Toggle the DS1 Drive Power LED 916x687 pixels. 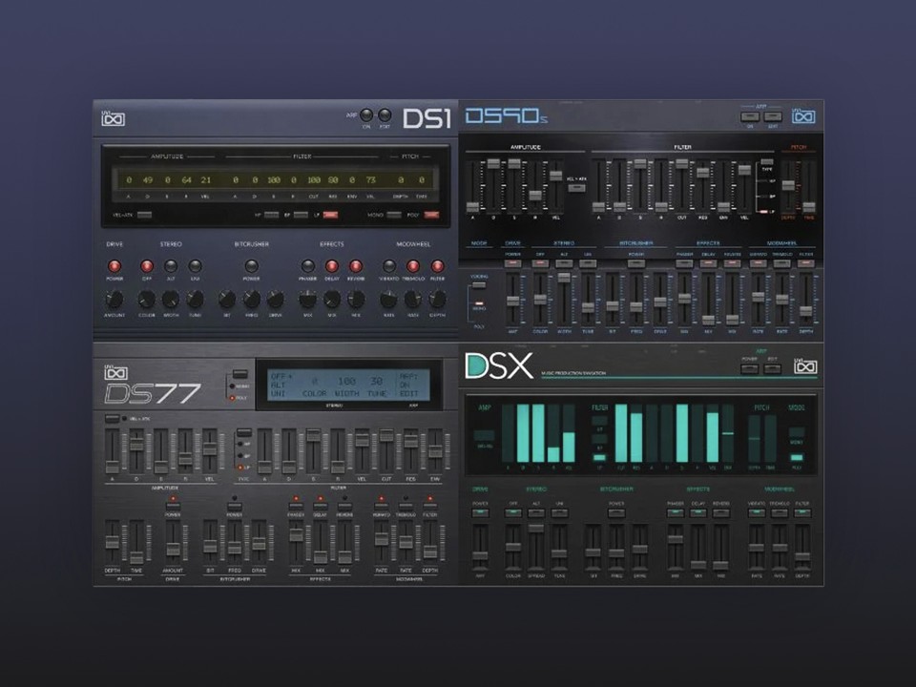point(114,266)
